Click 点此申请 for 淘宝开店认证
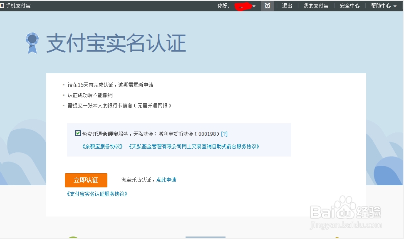Screen dimensions: 404x239 [x=166, y=180]
